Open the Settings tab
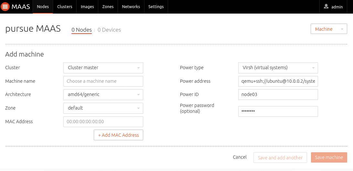This screenshot has height=171, width=353. coord(156,6)
